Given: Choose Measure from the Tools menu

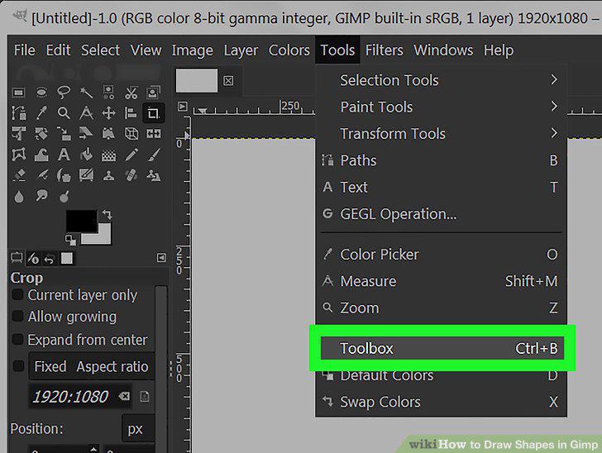Looking at the screenshot, I should 441,281.
